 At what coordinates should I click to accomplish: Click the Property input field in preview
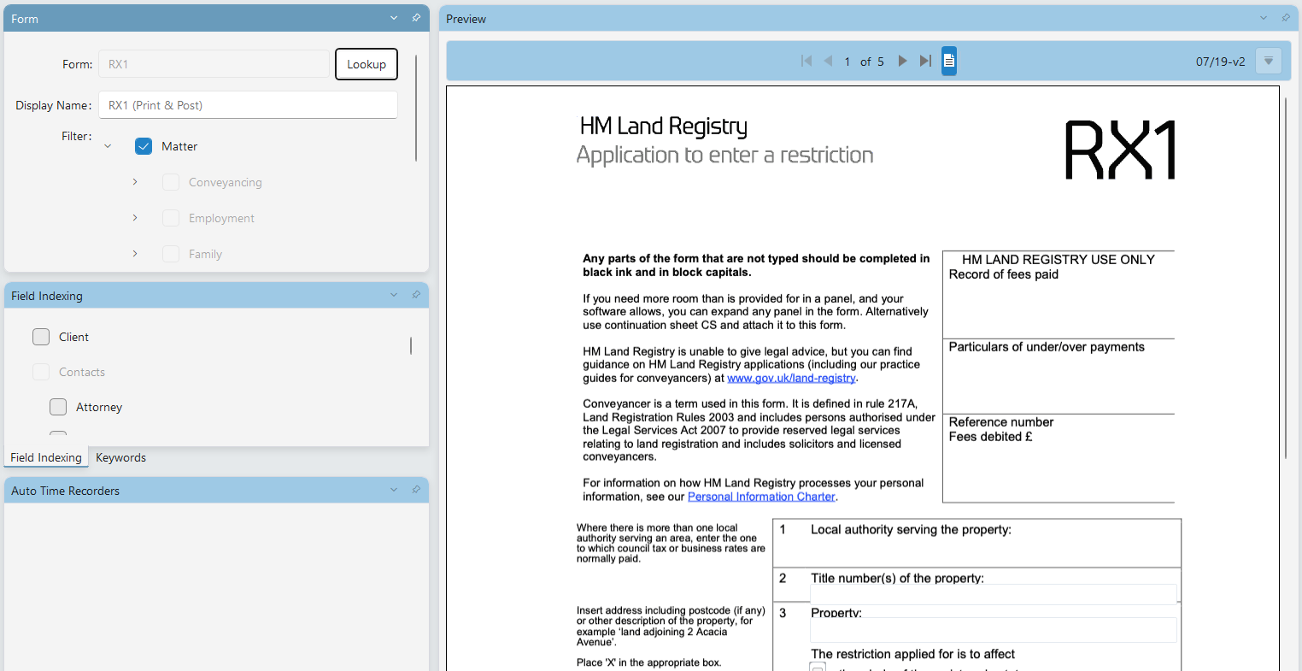tap(994, 630)
